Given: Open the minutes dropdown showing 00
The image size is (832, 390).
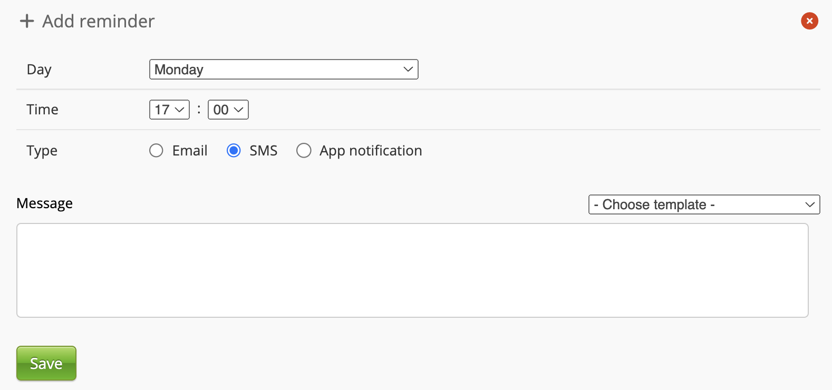Looking at the screenshot, I should tap(228, 110).
